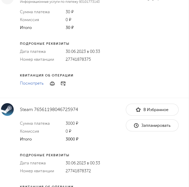Click the Информационные услуги по платежу description
189x187 pixels.
pyautogui.click(x=60, y=2)
